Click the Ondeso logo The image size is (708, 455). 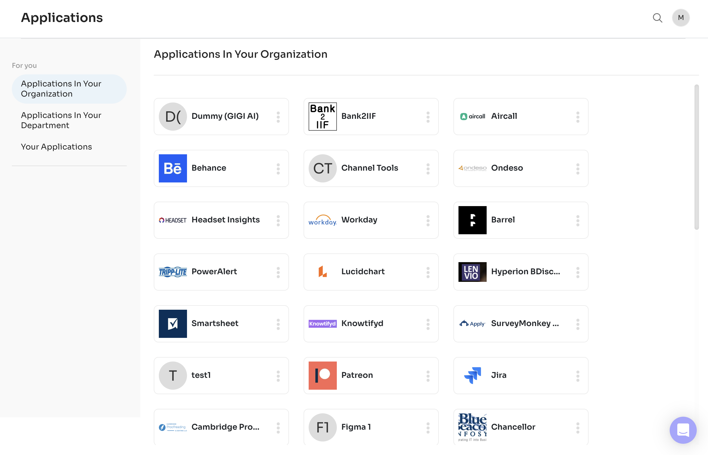click(x=472, y=168)
